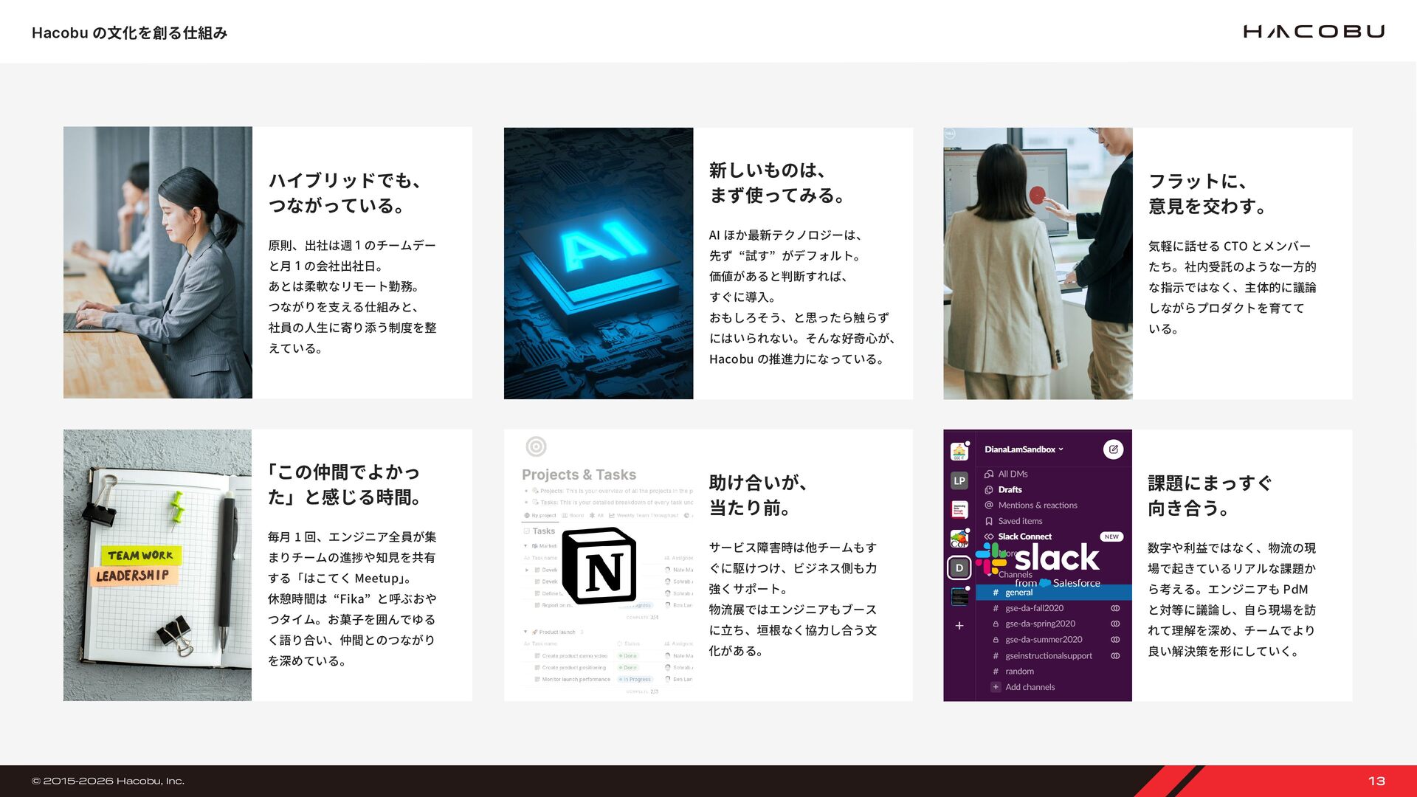Click the Notion target page icon
The height and width of the screenshot is (797, 1417).
(x=536, y=446)
